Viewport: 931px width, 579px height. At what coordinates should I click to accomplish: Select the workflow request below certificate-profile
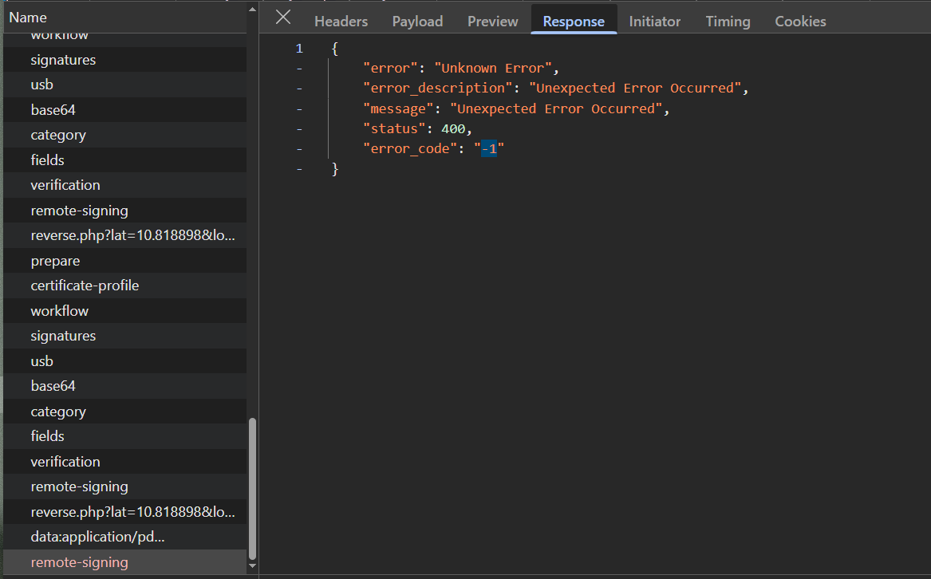tap(124, 310)
